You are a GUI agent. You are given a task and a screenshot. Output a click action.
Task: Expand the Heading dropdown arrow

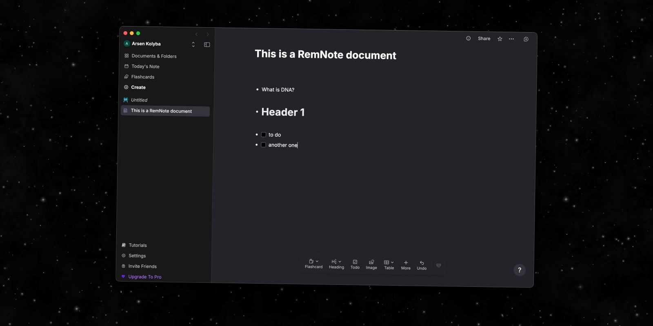click(340, 262)
